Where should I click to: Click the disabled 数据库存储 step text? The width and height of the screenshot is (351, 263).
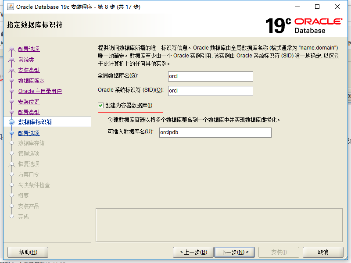(x=31, y=143)
